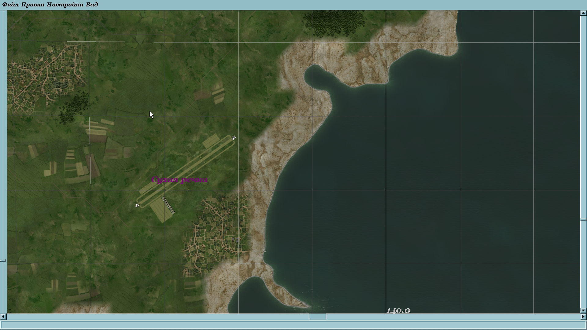Viewport: 587px width, 330px height.
Task: Click the row of hangars beside the runway
Action: point(168,205)
